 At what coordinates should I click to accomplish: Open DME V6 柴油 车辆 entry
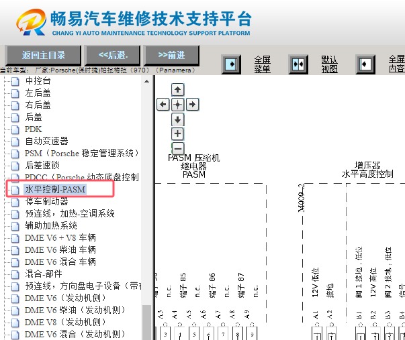[60, 249]
